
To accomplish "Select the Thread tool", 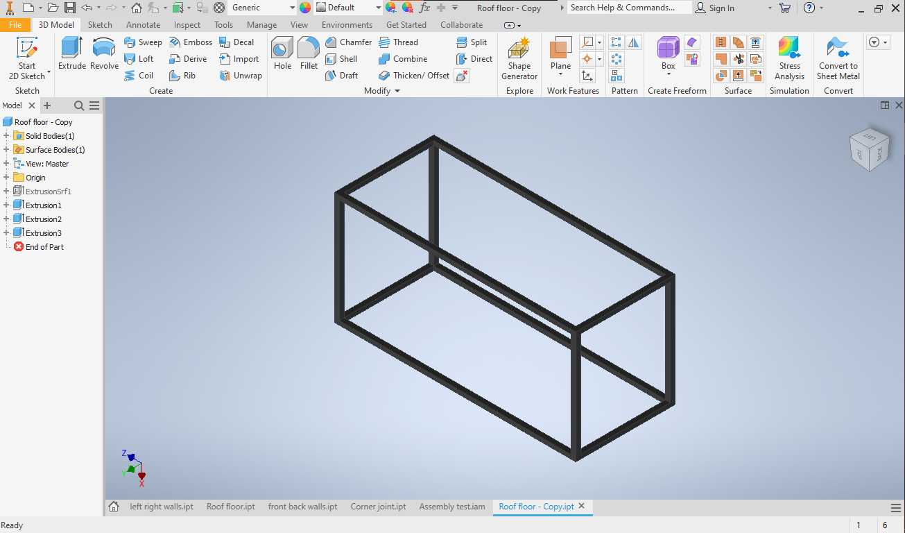I will point(398,42).
